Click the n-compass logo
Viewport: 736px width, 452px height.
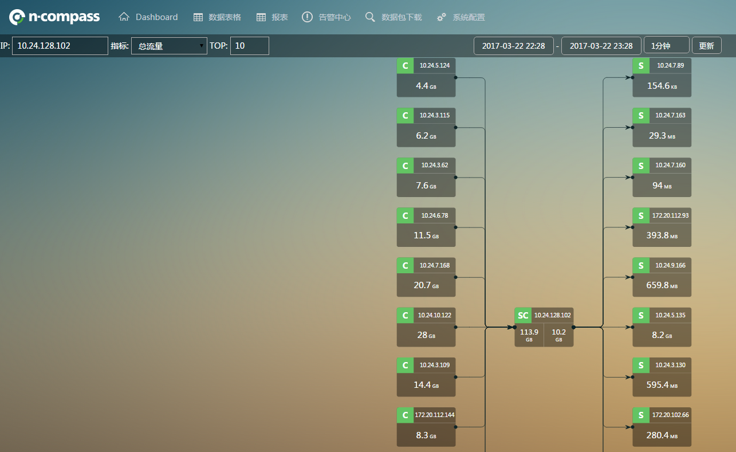(x=54, y=17)
